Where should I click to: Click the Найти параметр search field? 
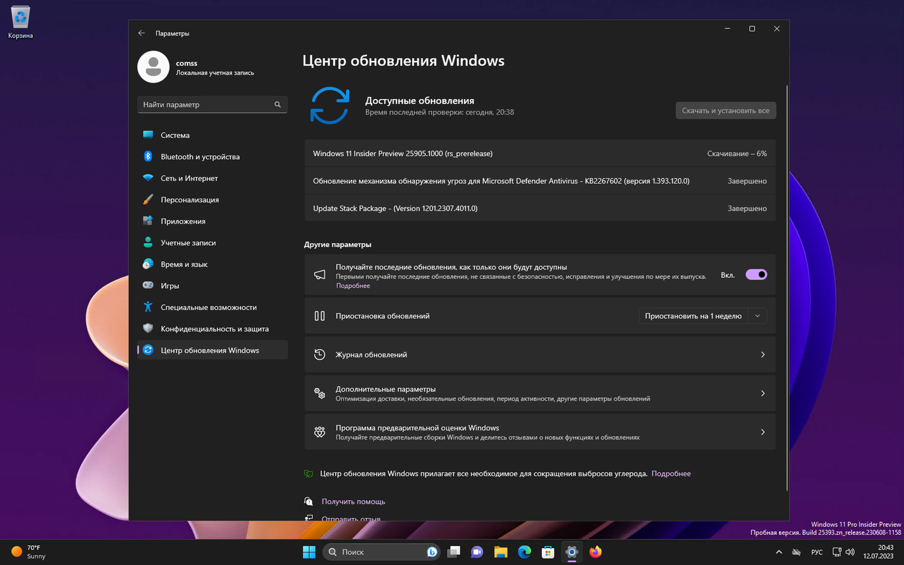click(x=212, y=104)
